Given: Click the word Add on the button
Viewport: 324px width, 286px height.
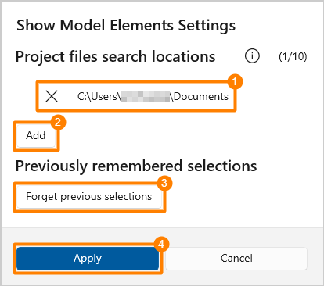Looking at the screenshot, I should click(x=36, y=135).
